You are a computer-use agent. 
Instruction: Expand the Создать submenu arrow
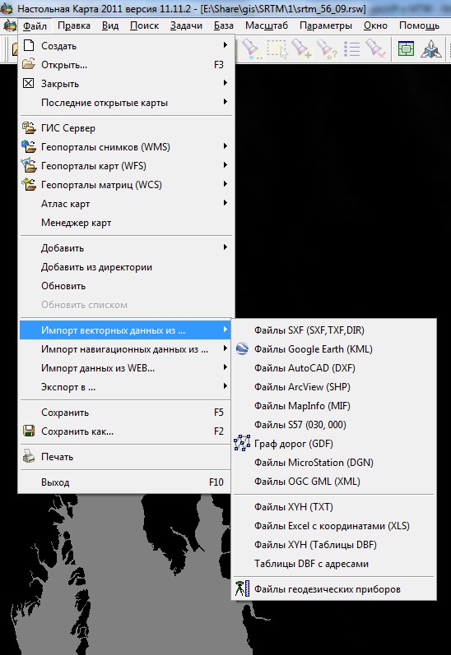point(225,45)
